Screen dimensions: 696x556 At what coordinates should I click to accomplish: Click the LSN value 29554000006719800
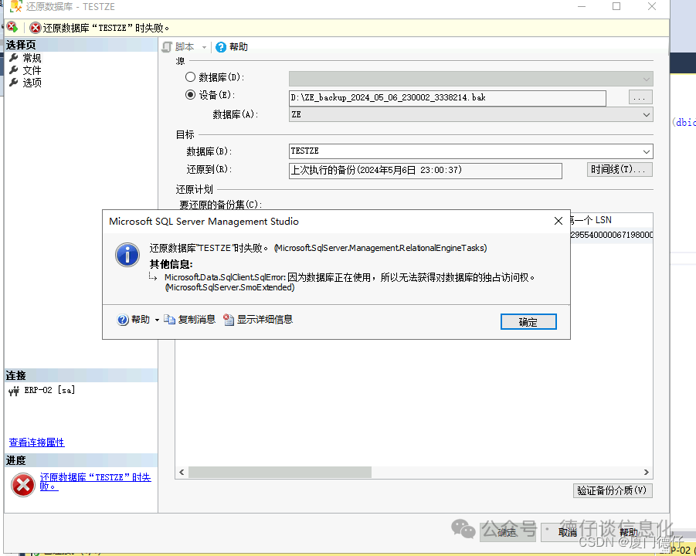[x=611, y=235]
